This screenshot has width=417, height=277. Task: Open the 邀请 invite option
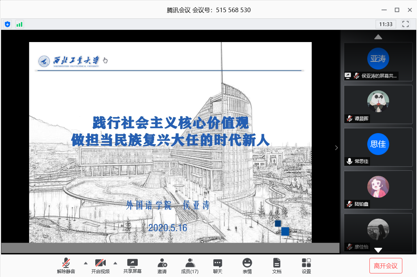pyautogui.click(x=162, y=266)
